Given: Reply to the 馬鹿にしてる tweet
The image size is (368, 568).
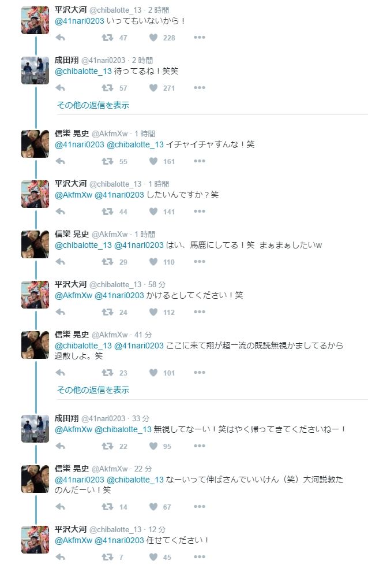Looking at the screenshot, I should click(x=60, y=262).
